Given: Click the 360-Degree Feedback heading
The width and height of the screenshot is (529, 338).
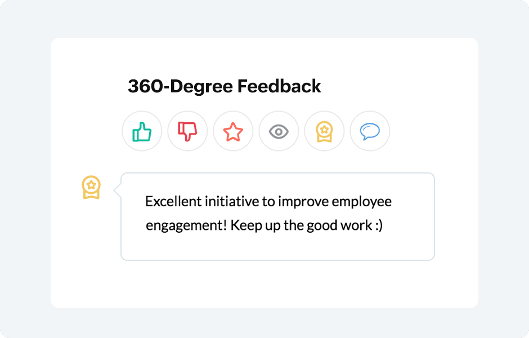Looking at the screenshot, I should click(224, 86).
